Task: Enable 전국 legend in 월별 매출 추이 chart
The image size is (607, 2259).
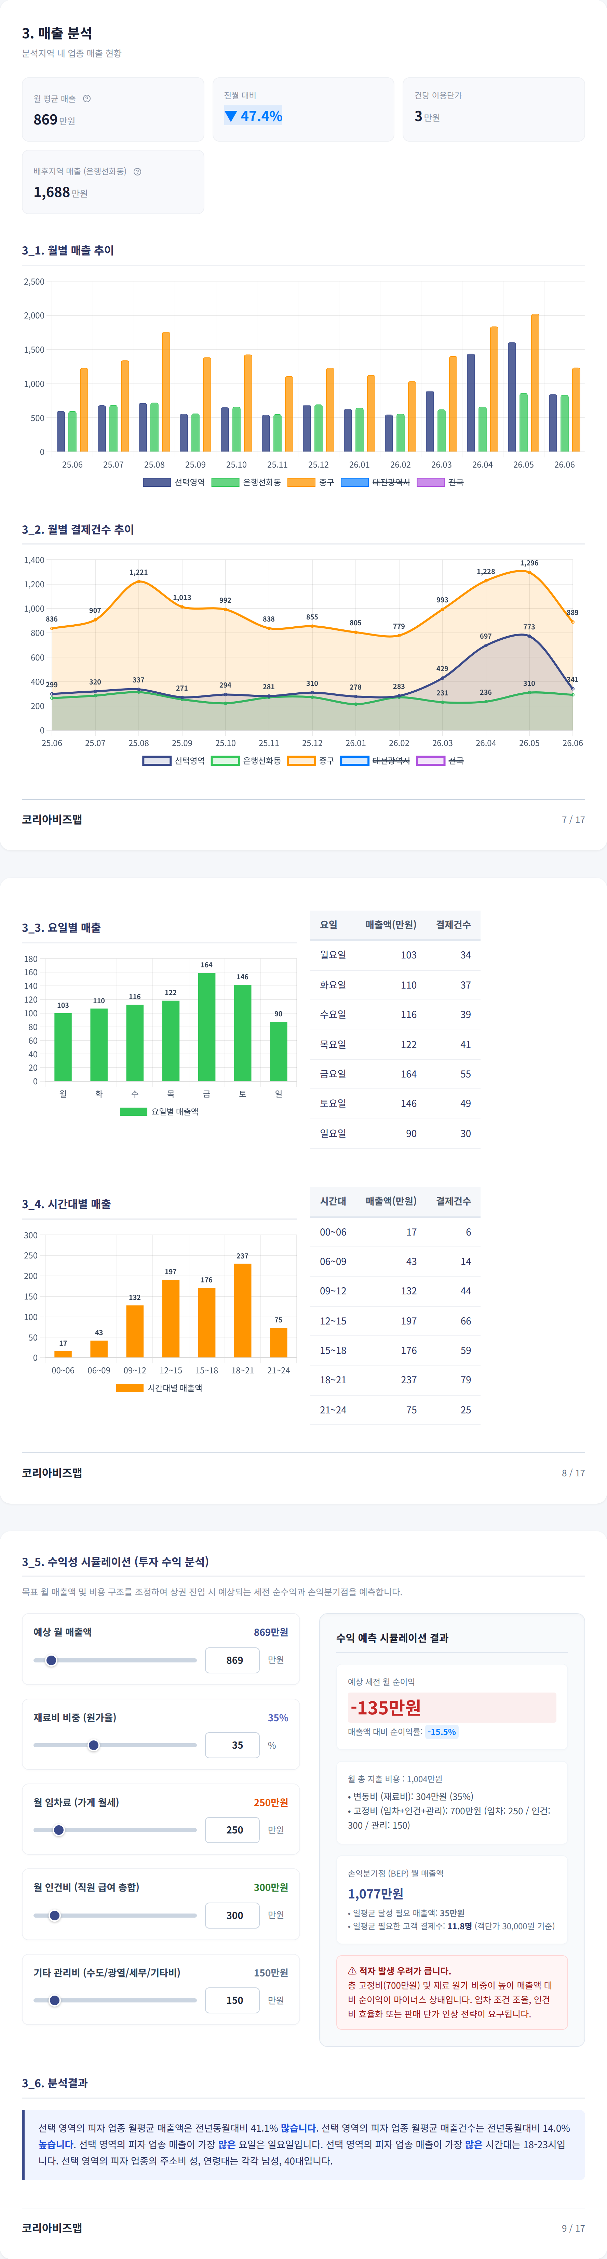Action: [x=440, y=482]
